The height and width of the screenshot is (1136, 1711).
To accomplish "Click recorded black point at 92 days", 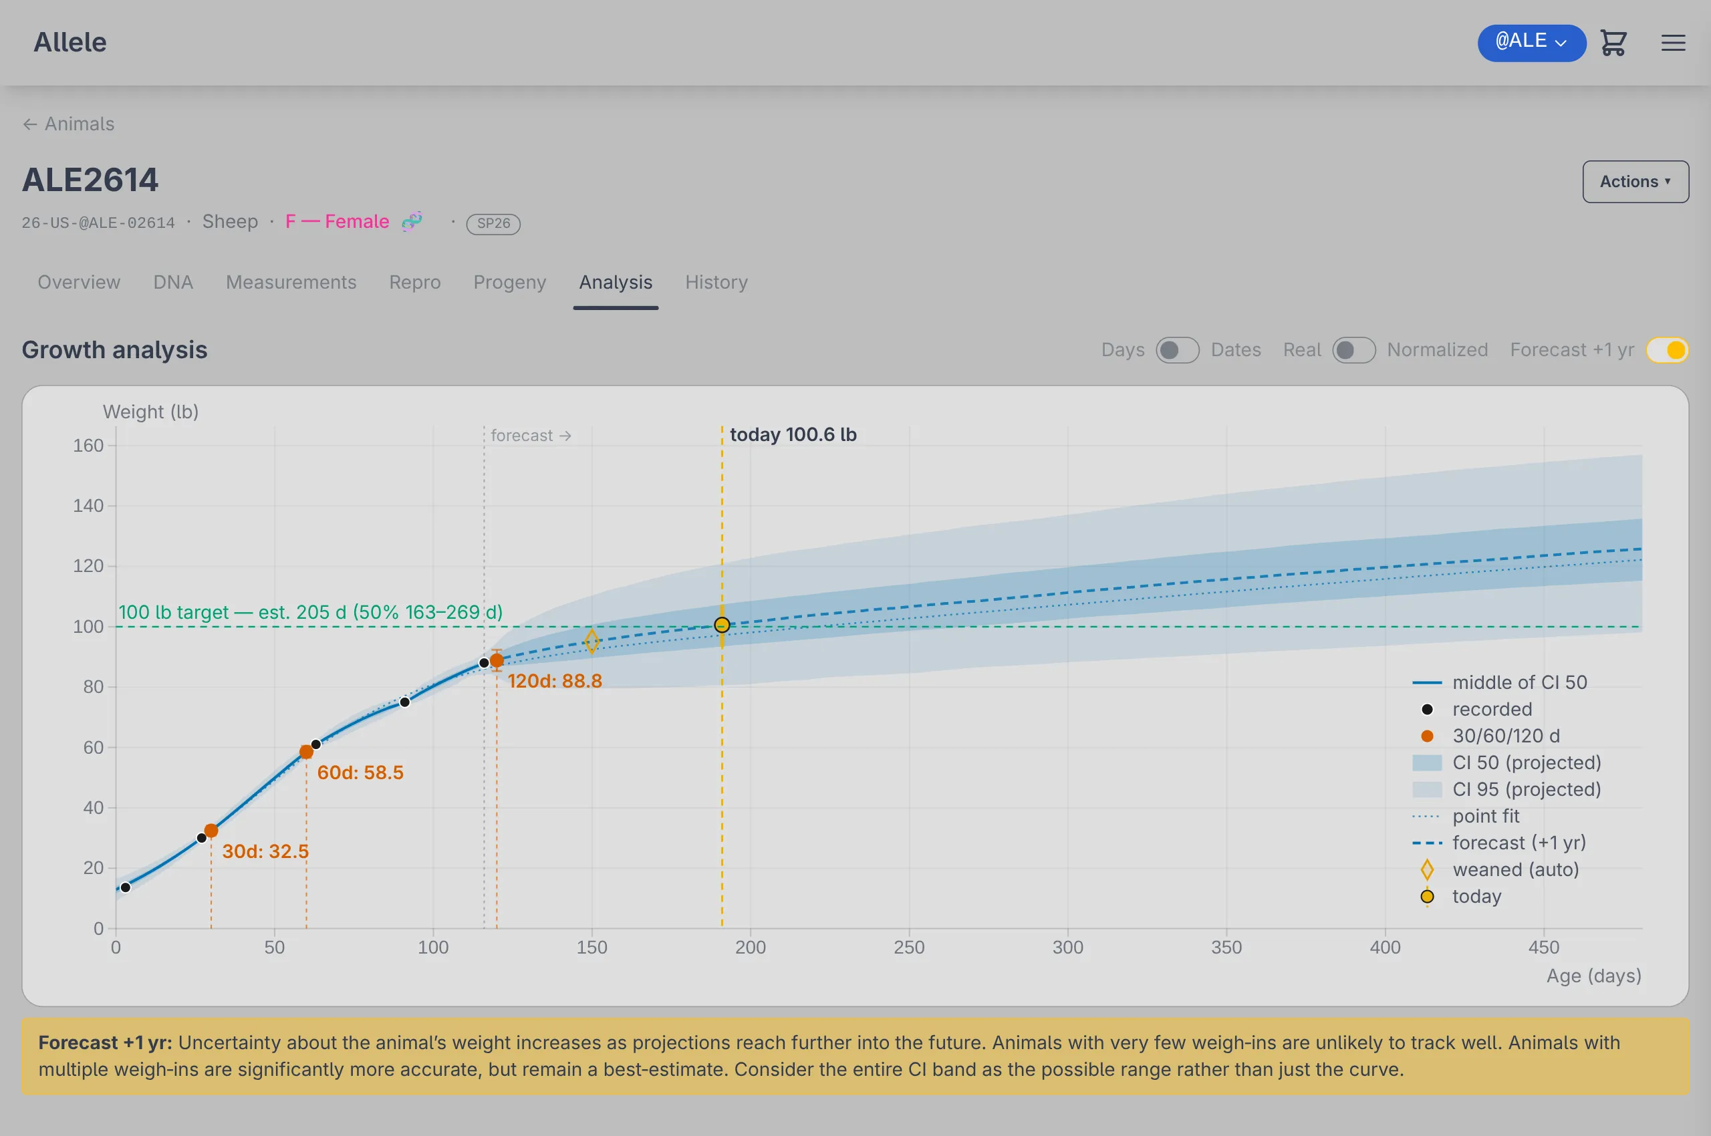I will click(405, 702).
